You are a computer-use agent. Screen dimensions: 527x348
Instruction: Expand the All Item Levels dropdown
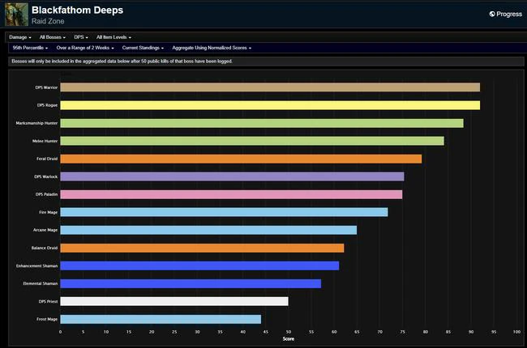[114, 37]
